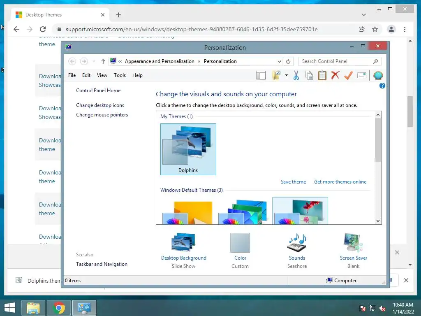Click the Personalization Forward arrow
Viewport: 421px width, 316px height.
[84, 62]
